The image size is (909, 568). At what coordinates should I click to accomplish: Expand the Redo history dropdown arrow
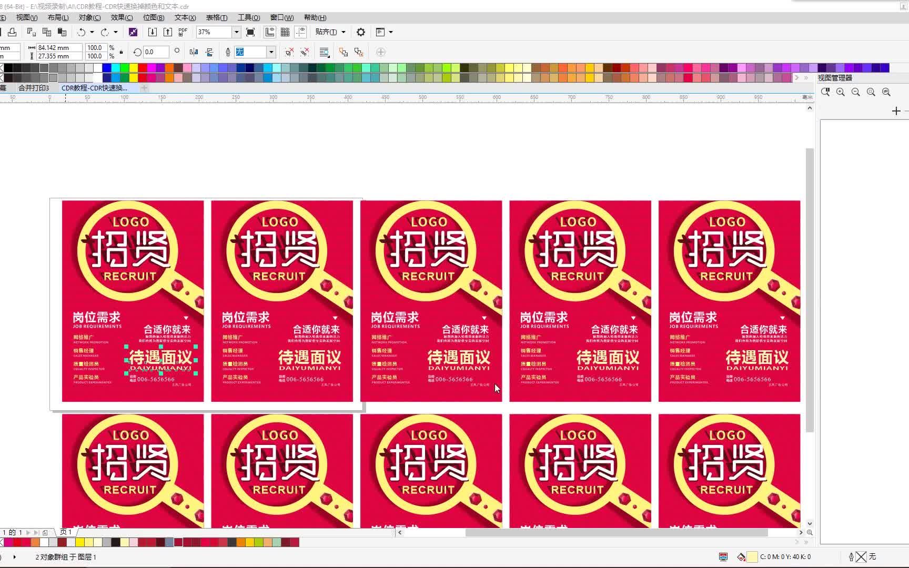pos(116,32)
